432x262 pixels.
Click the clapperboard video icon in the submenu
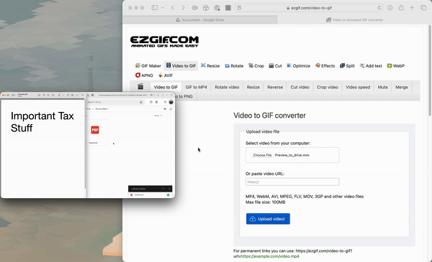tap(140, 87)
